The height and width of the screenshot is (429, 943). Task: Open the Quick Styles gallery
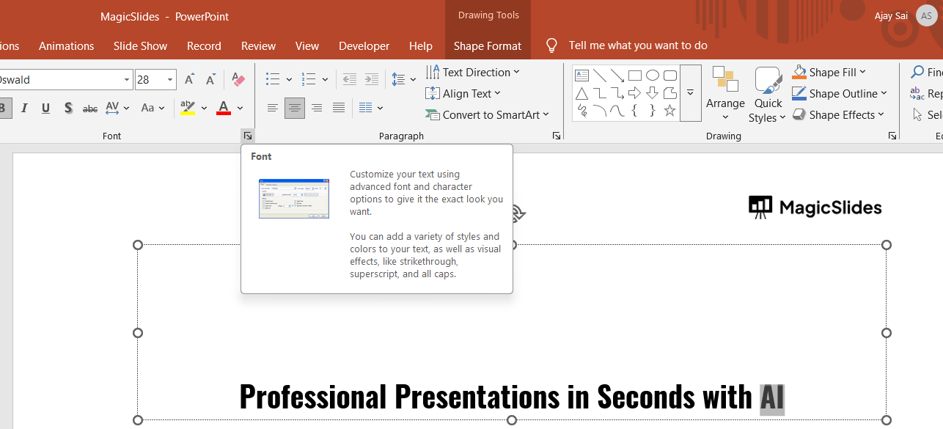tap(768, 95)
